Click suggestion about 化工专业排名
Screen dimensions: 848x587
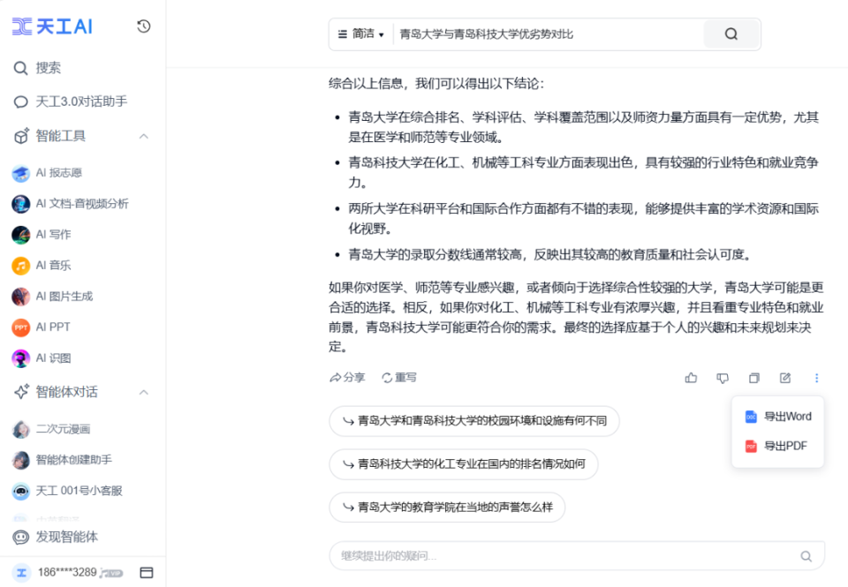point(464,463)
